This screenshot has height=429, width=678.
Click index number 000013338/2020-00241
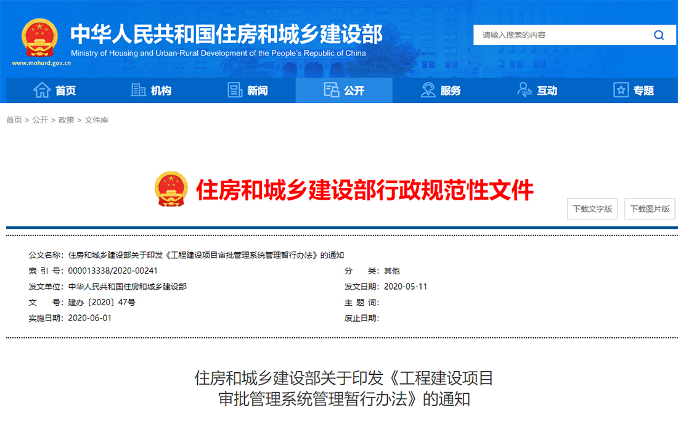[113, 271]
